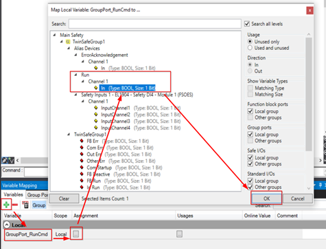Click the options panel vertical scrollbar
Screen dimensions: 326x249
click(309, 94)
